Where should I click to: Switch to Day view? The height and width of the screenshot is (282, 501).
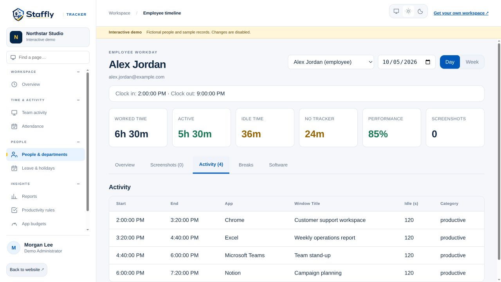tap(450, 62)
